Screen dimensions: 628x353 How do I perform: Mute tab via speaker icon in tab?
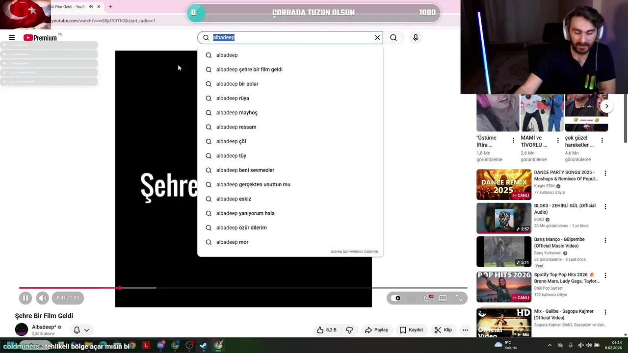(91, 7)
